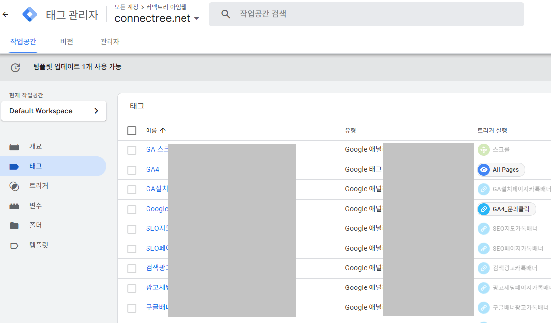
Task: Click the Tag Manager logo
Action: click(x=30, y=14)
